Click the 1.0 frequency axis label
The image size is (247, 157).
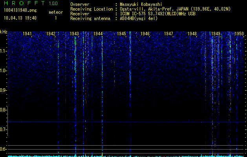(3, 71)
